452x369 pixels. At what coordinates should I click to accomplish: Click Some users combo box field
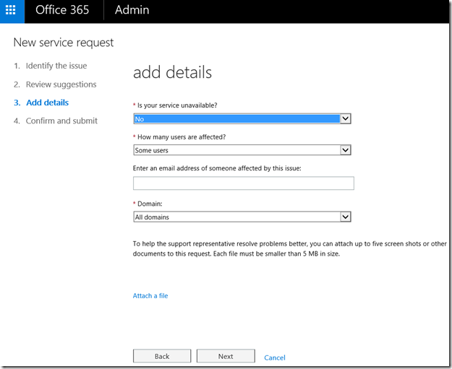click(x=242, y=150)
